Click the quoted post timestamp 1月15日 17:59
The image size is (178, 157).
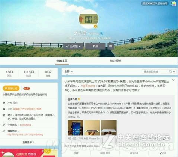pyautogui.click(x=75, y=138)
